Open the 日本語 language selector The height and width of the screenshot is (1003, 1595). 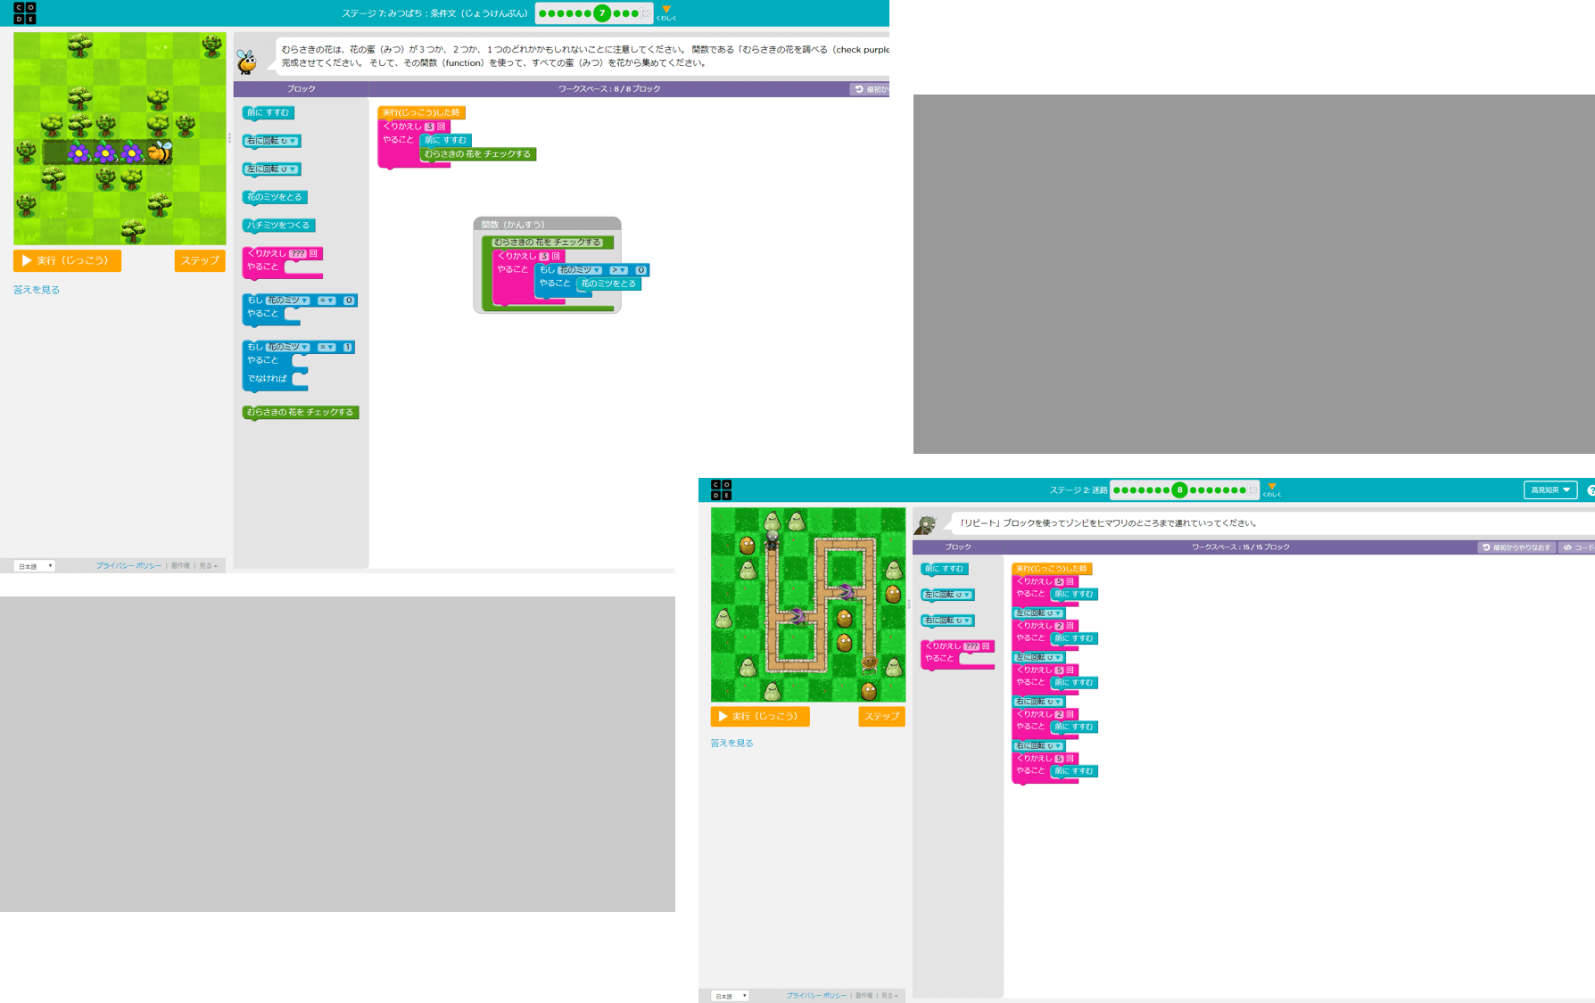[x=34, y=565]
